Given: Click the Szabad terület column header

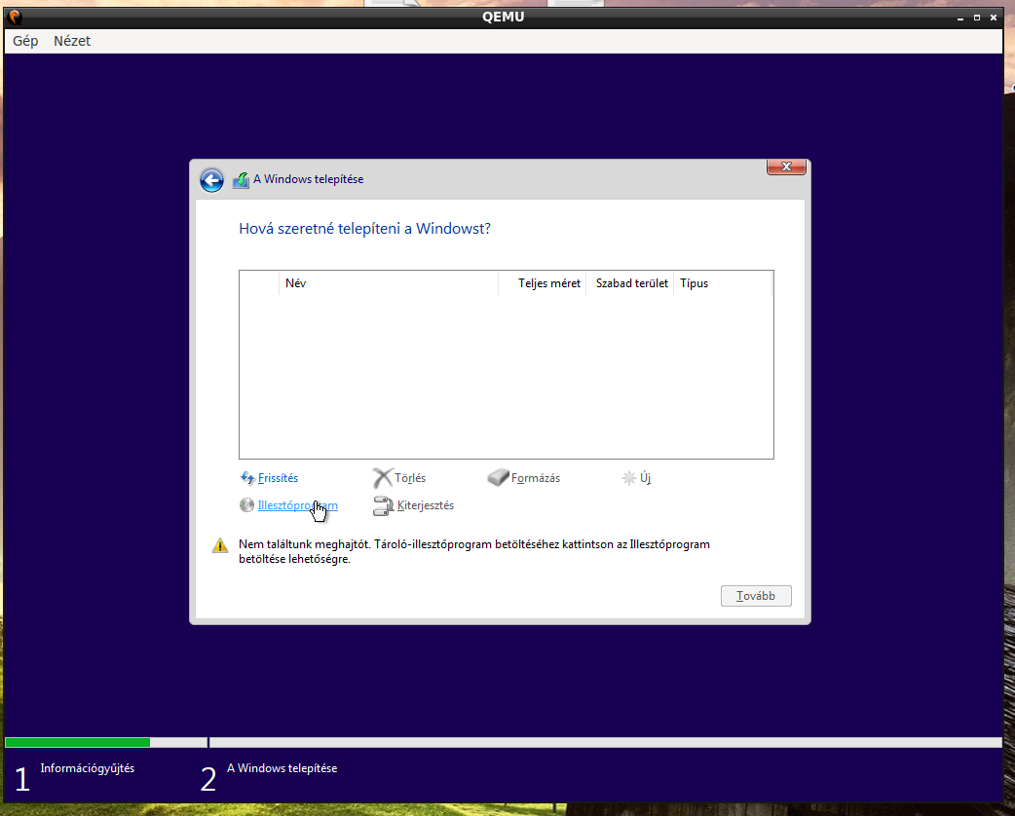Looking at the screenshot, I should pyautogui.click(x=630, y=283).
